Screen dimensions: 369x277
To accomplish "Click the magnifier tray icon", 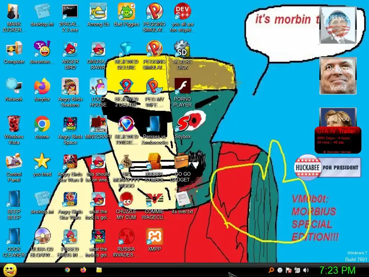I will (271, 270).
